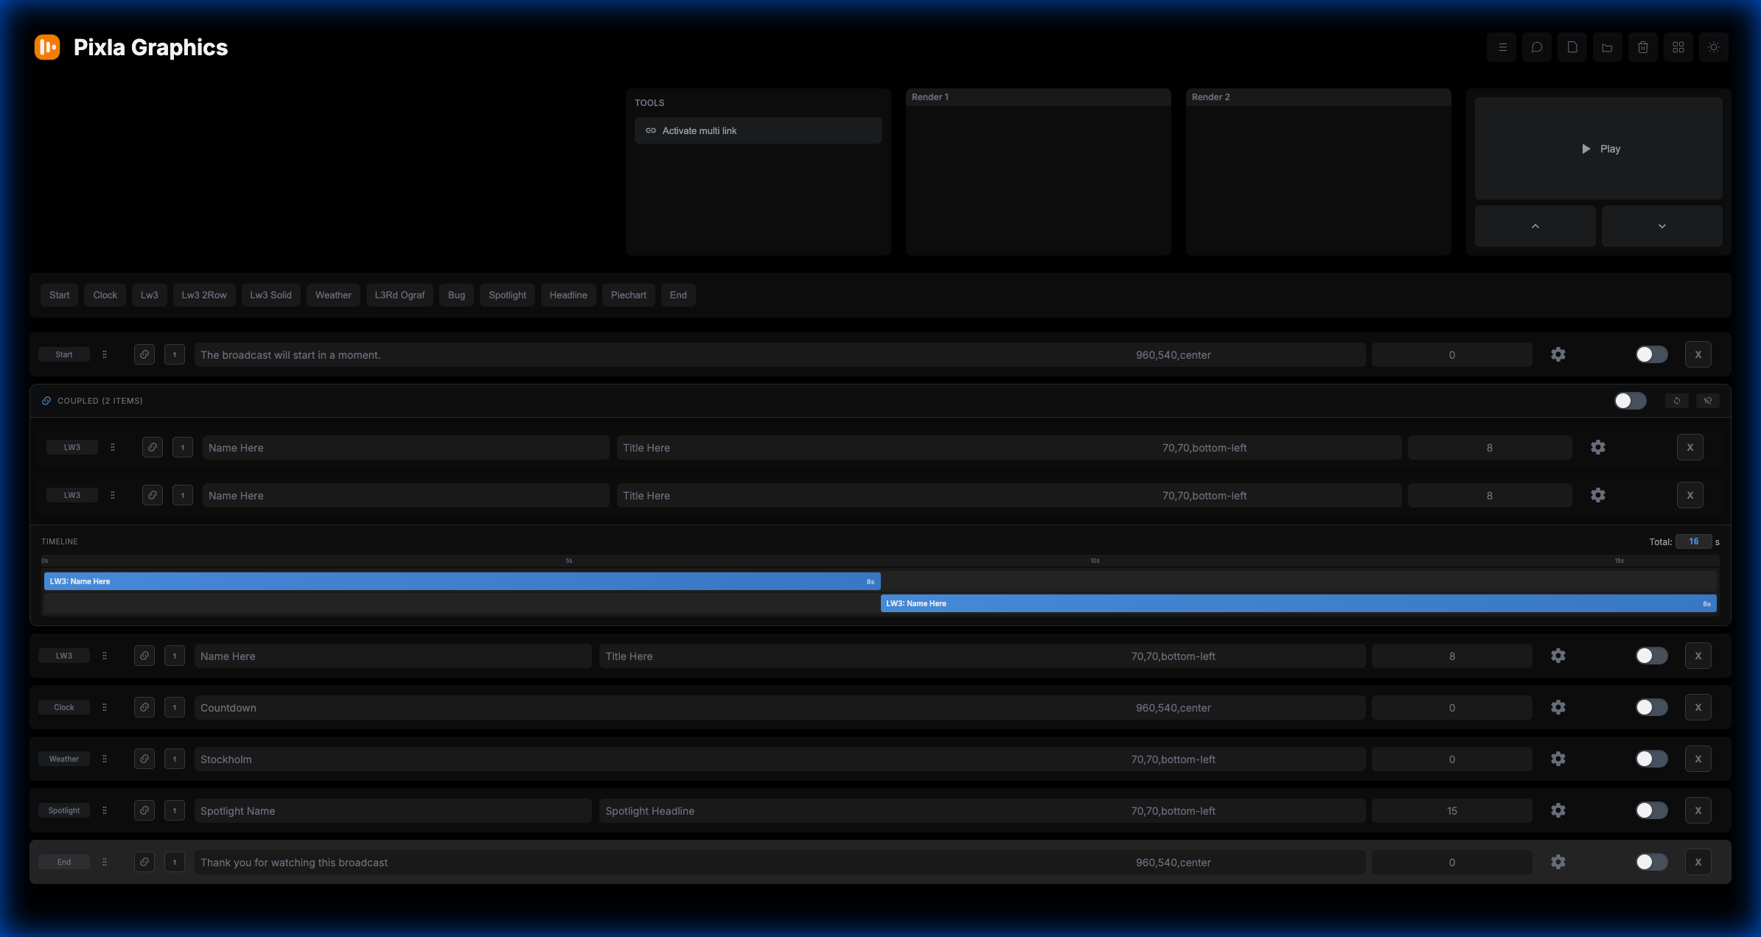Click the down chevron beside the Play panel
Viewport: 1761px width, 937px height.
(x=1661, y=225)
